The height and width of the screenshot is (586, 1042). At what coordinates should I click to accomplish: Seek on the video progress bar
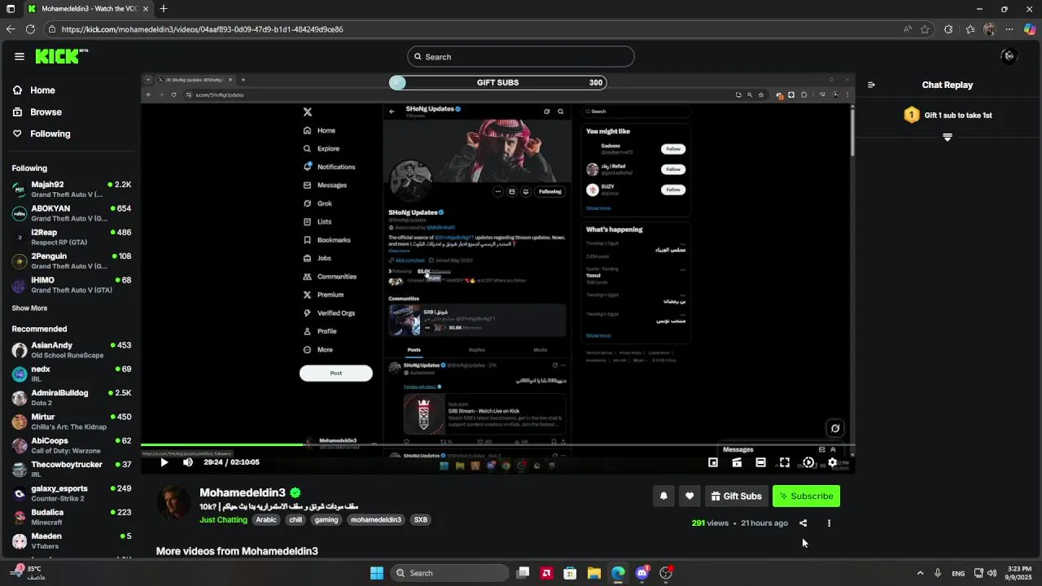tap(497, 444)
